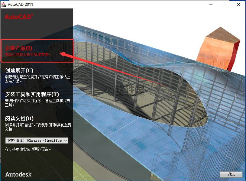Close the AutoCAD 2011 installer window
Screen dimensions: 246x181
238,5
